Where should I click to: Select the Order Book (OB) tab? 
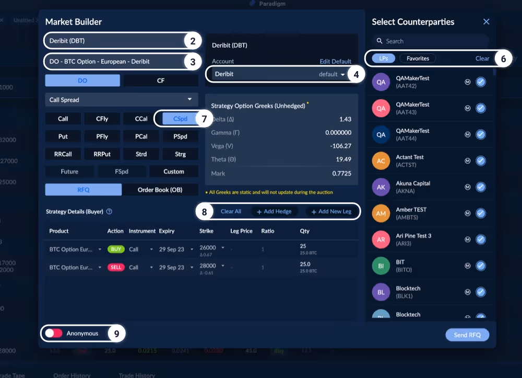[160, 190]
